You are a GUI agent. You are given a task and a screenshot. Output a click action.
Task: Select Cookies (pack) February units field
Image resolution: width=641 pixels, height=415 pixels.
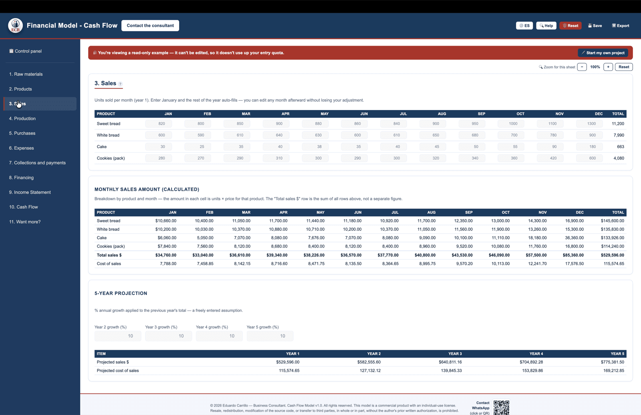(198, 158)
